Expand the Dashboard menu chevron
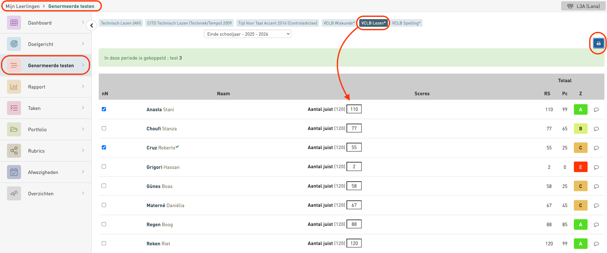 tap(83, 22)
